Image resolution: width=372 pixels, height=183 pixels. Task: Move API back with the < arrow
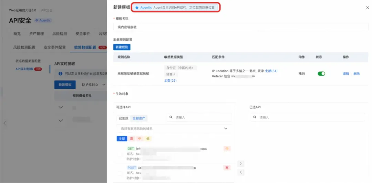click(x=241, y=172)
